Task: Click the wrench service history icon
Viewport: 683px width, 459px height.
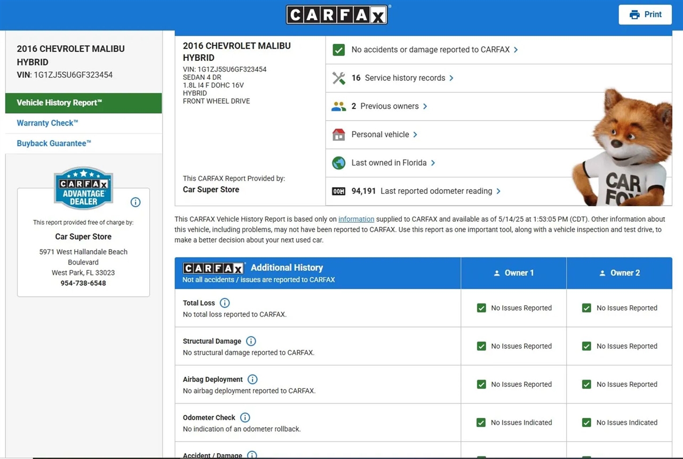Action: pos(338,78)
